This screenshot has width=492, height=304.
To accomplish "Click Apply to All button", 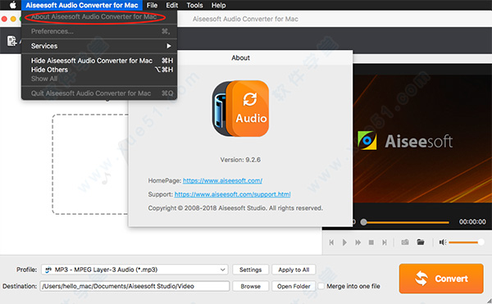I will (x=294, y=270).
